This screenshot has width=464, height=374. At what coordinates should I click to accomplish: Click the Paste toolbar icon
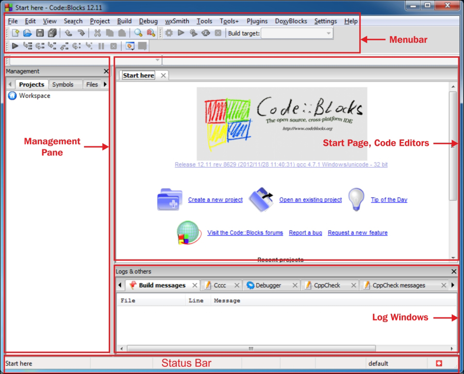coord(122,33)
